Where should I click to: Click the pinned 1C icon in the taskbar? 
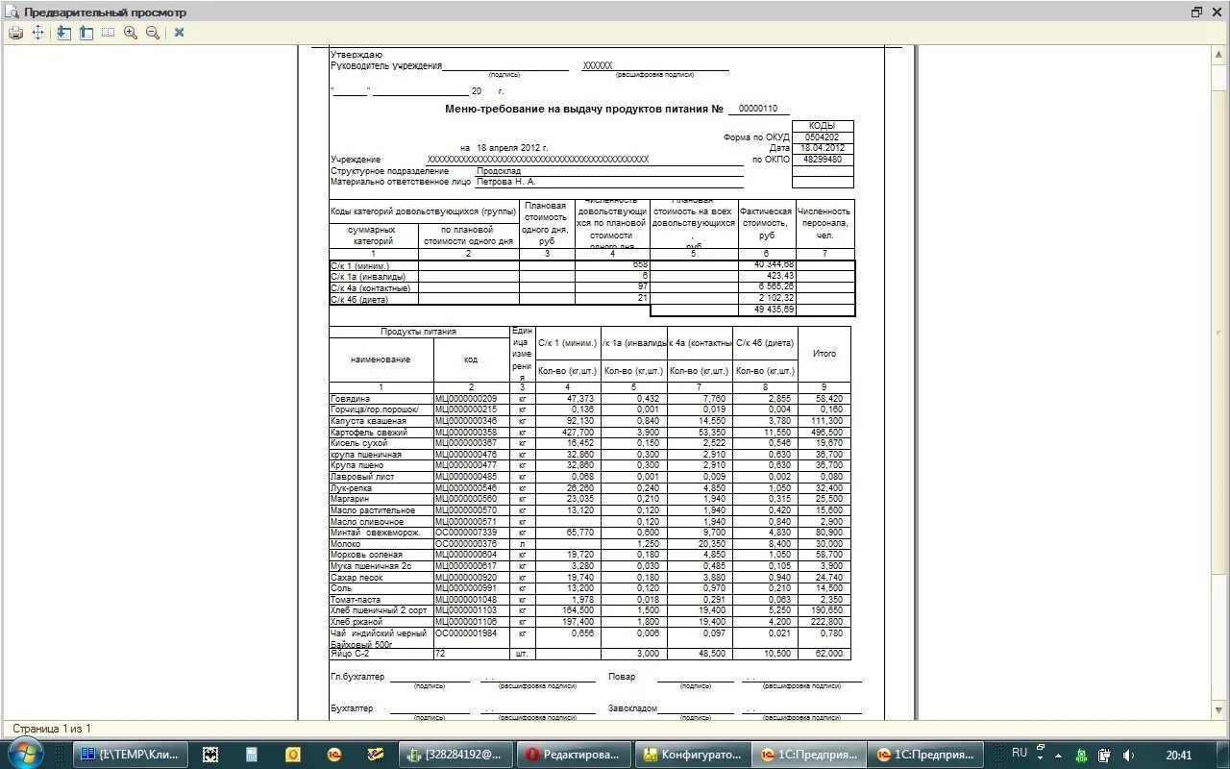tap(334, 755)
